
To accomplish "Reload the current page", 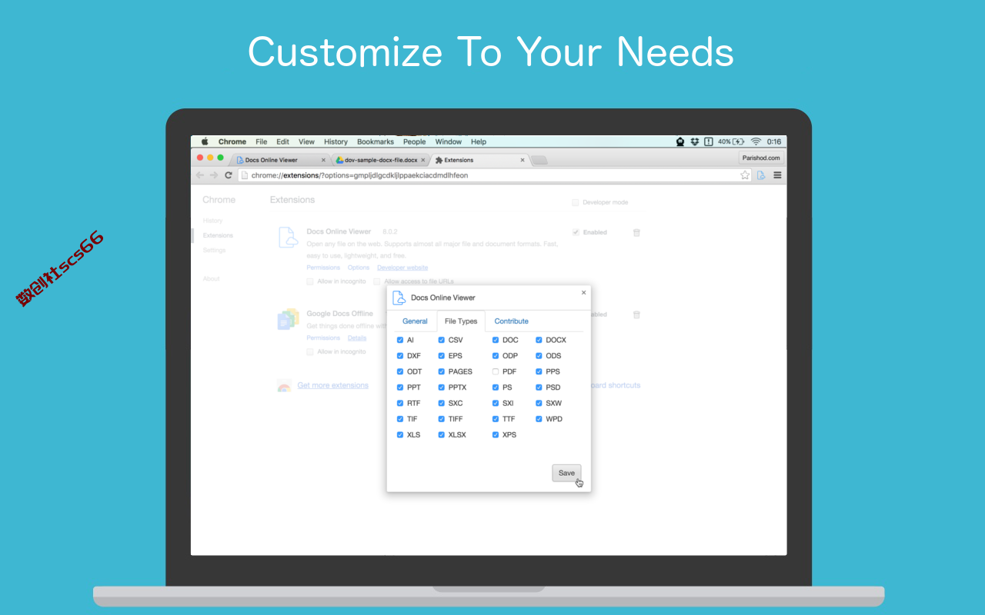I will (229, 175).
